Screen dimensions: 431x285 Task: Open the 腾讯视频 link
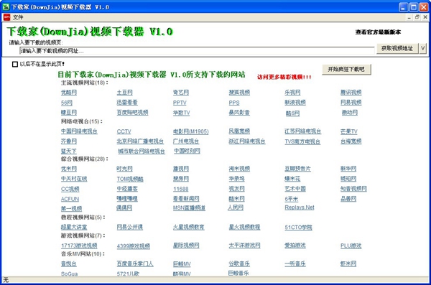tap(351, 93)
